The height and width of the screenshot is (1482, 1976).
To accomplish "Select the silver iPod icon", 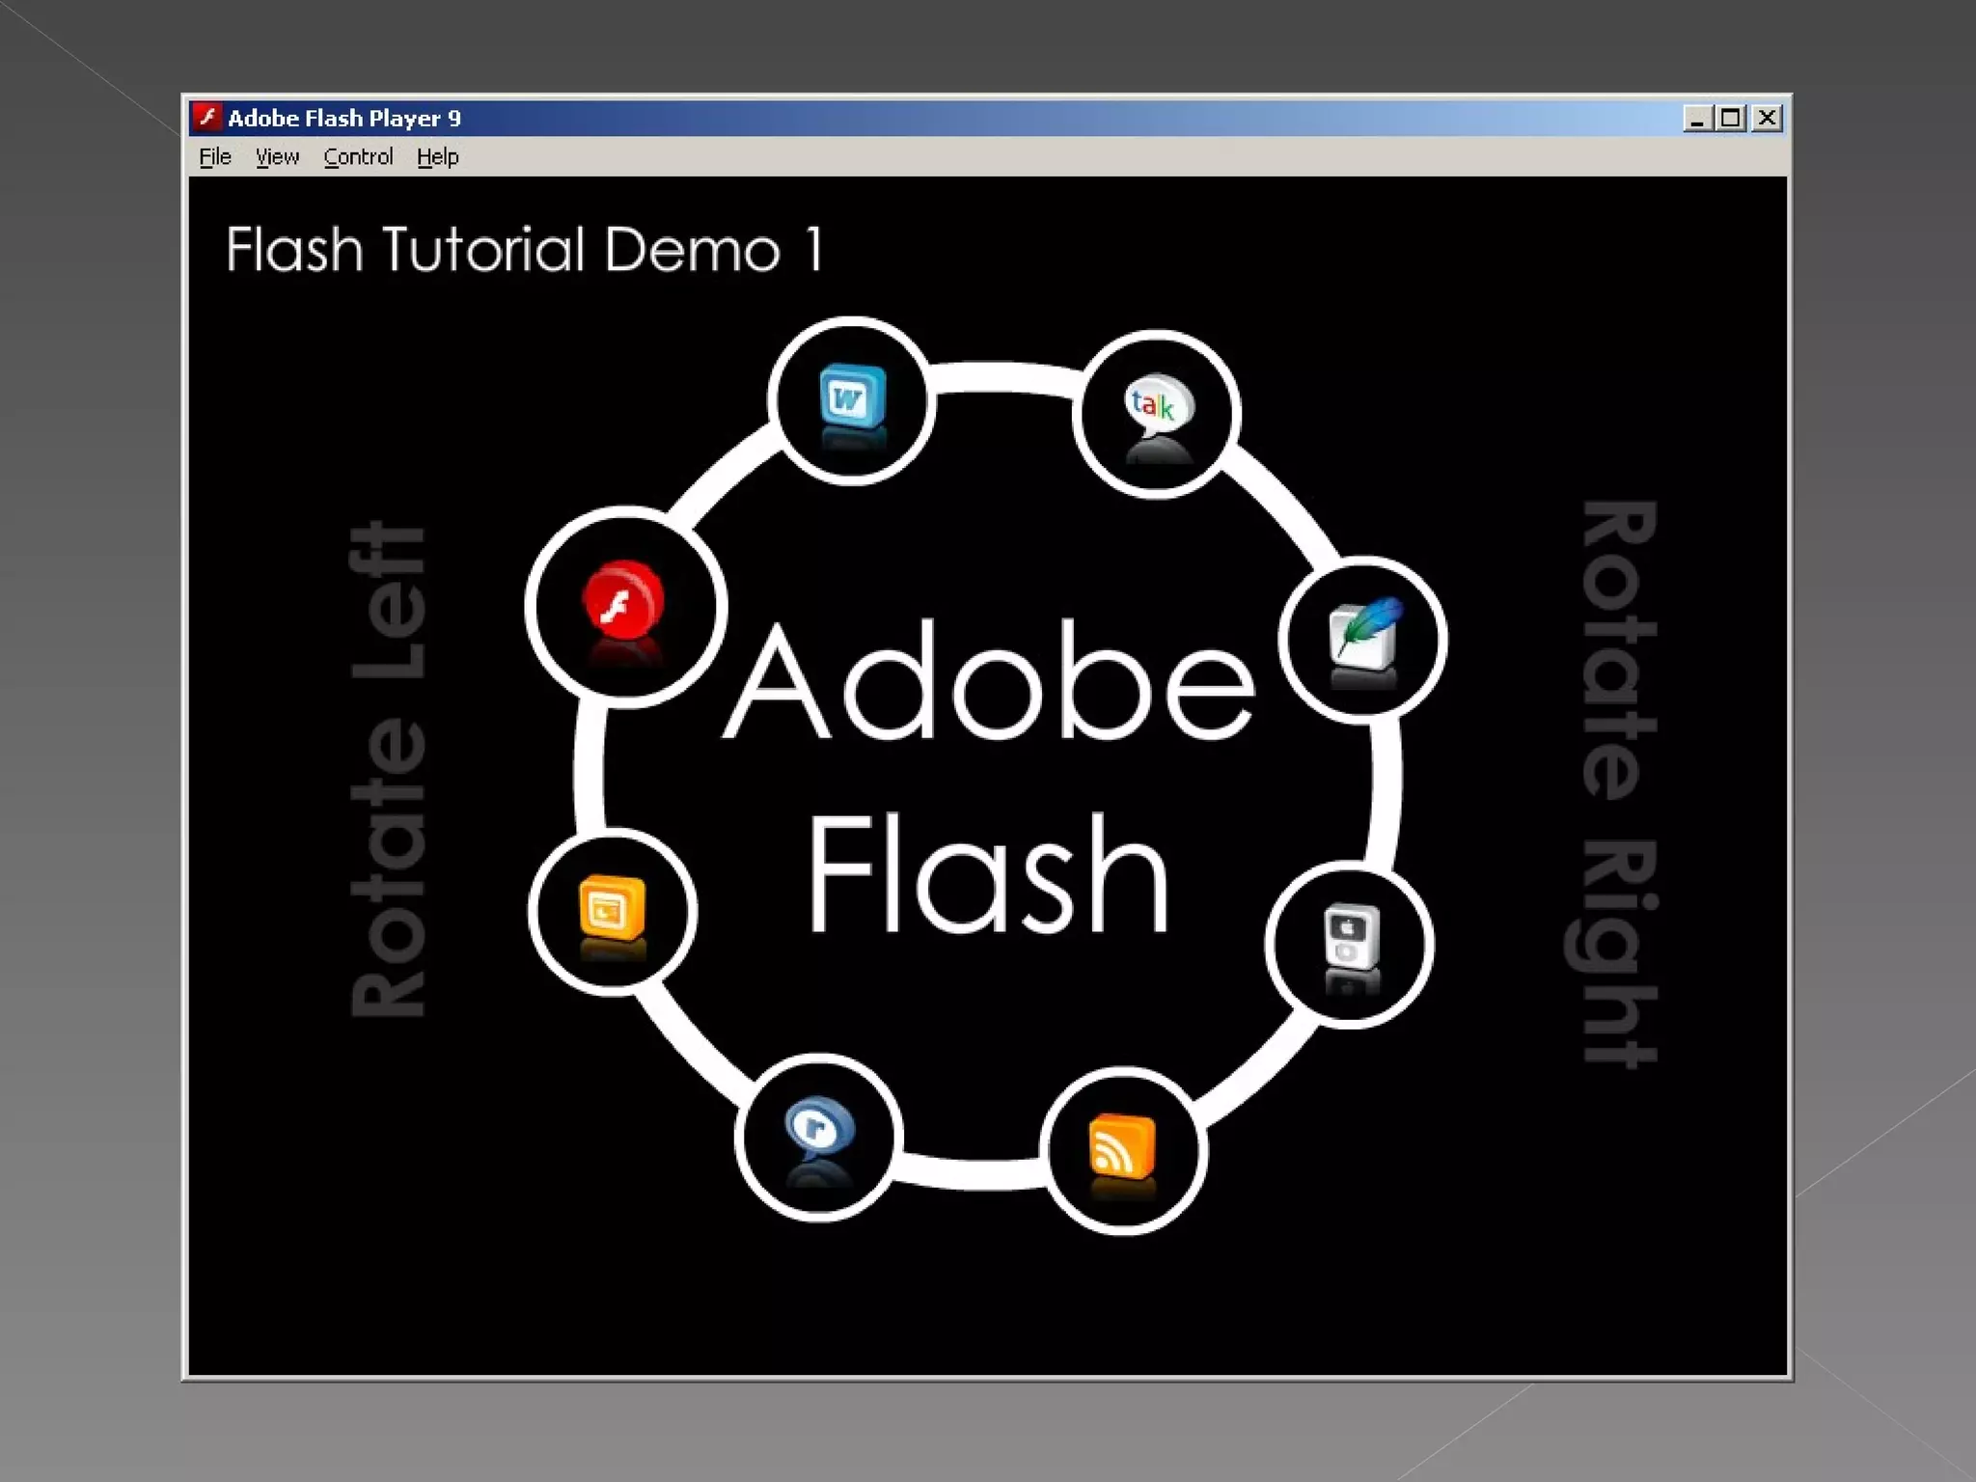I will [1351, 935].
